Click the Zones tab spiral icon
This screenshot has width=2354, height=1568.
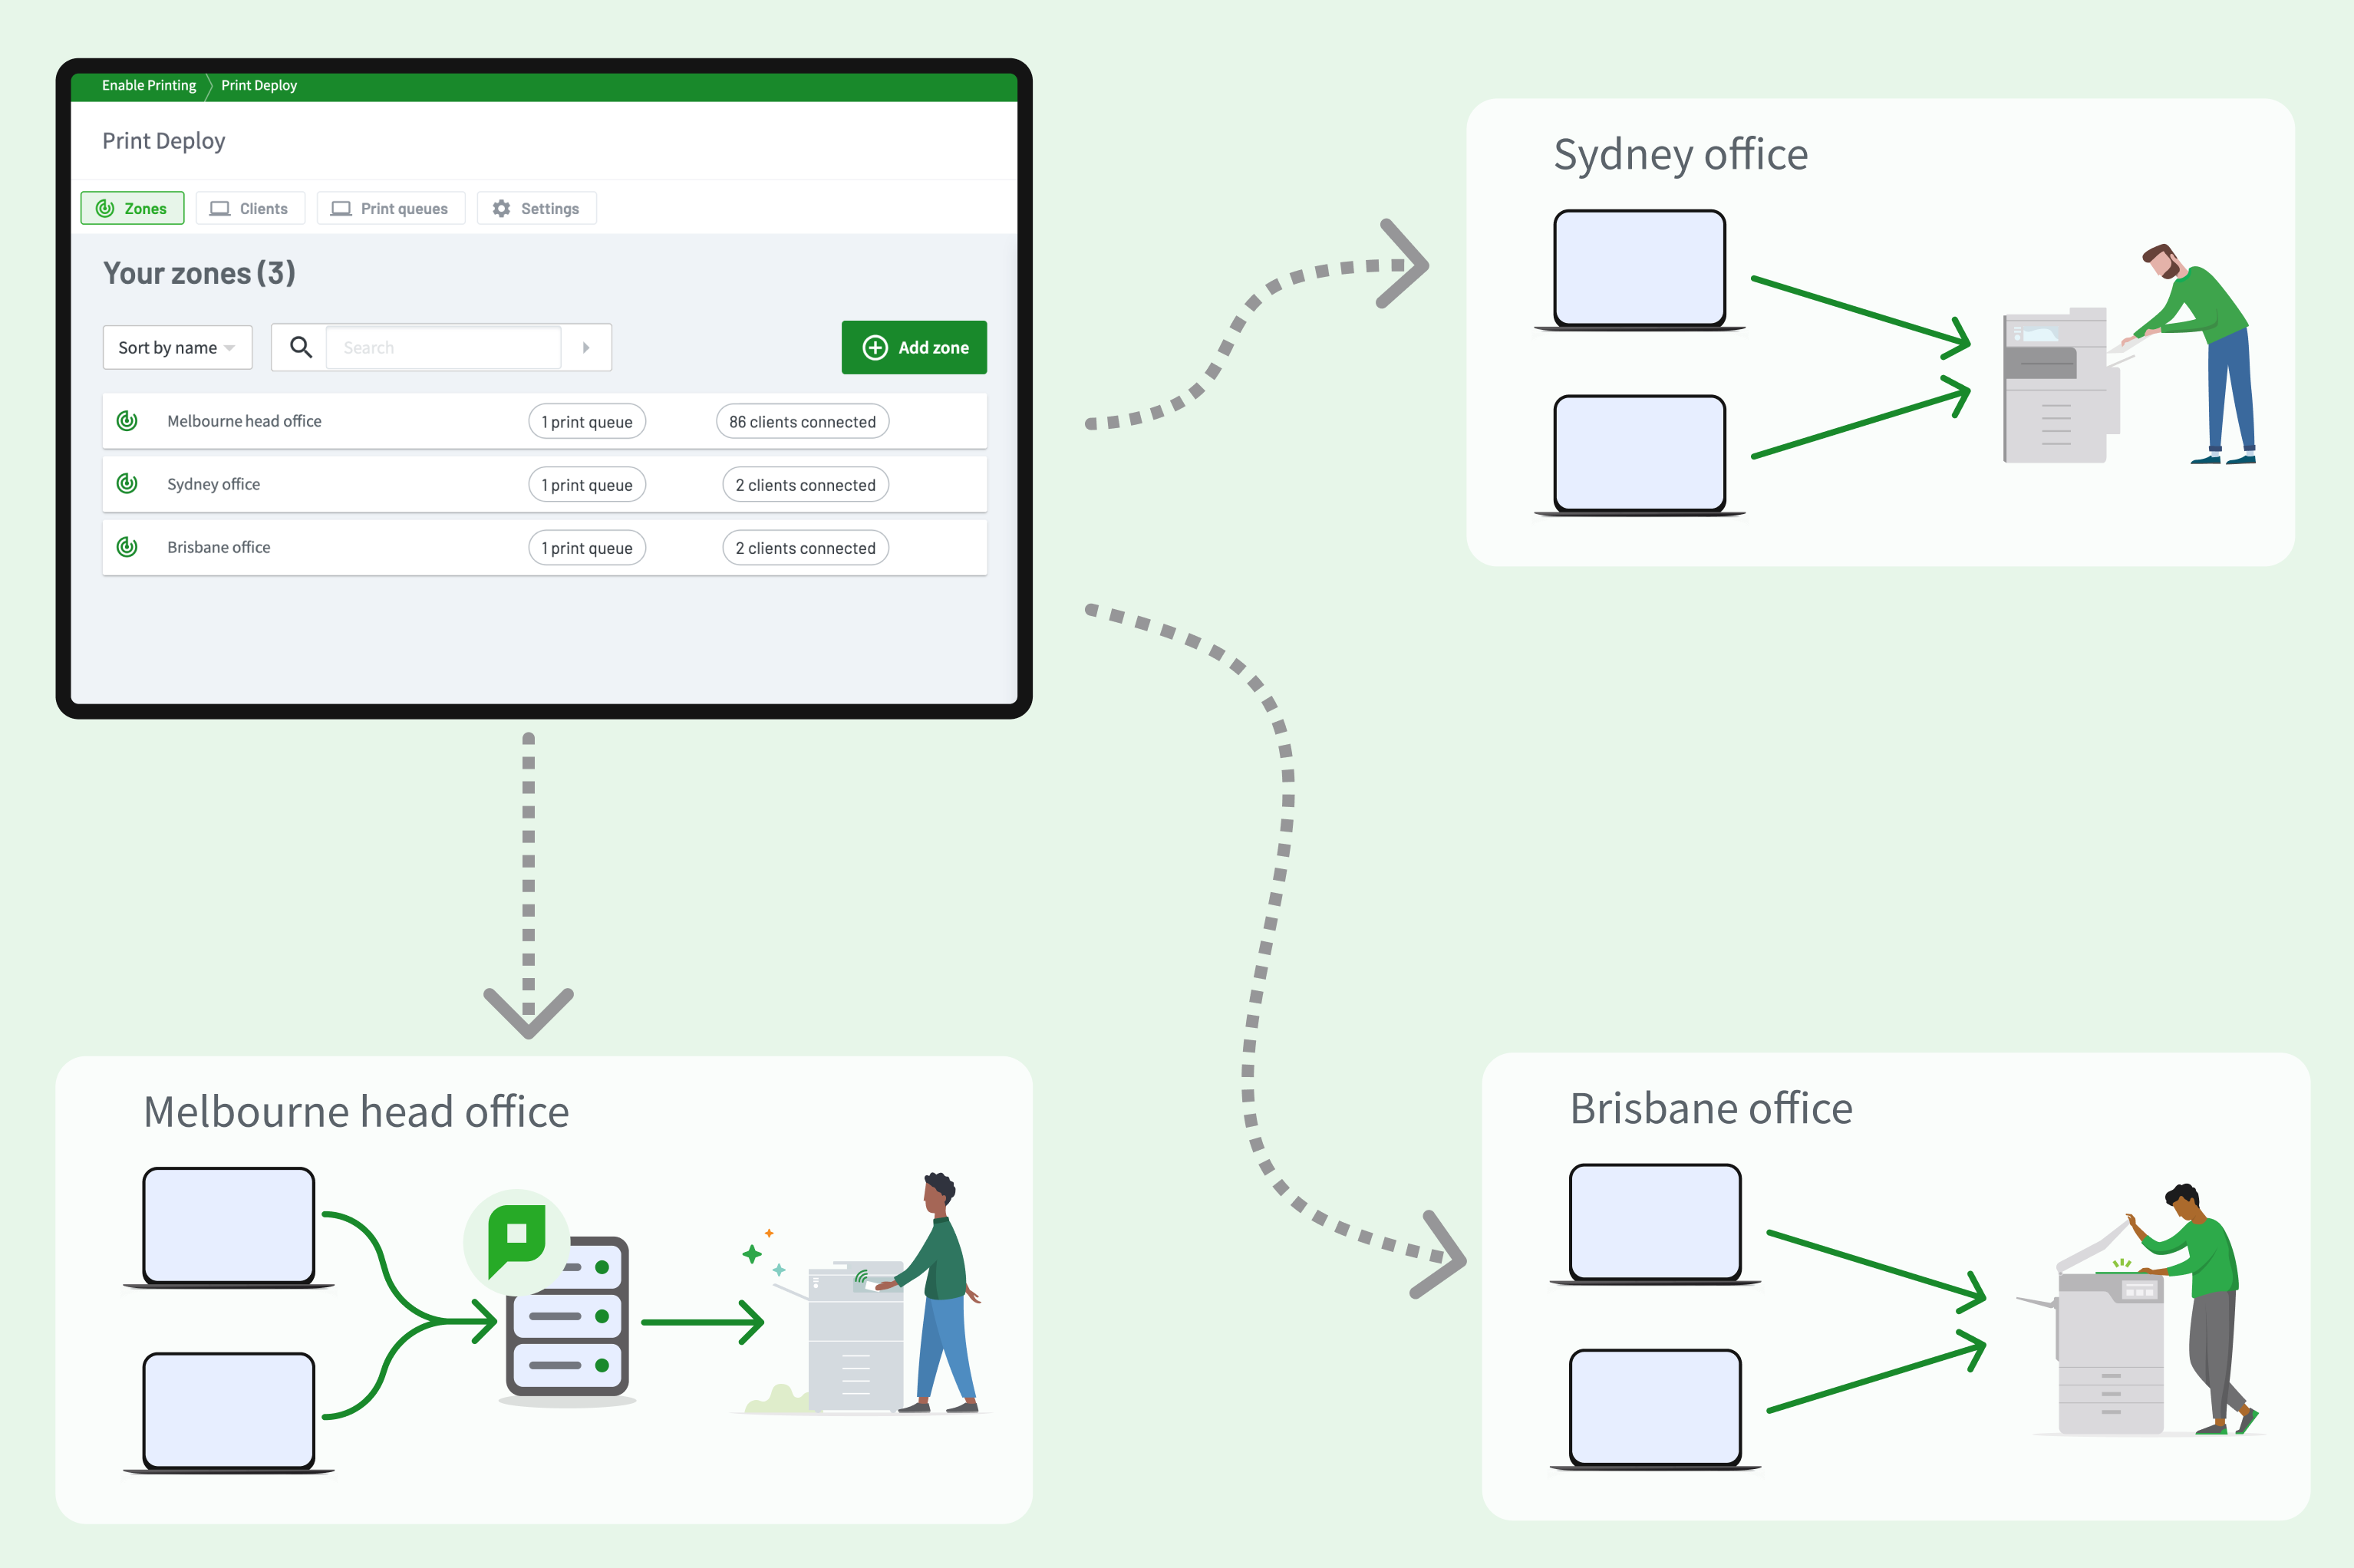pyautogui.click(x=105, y=208)
